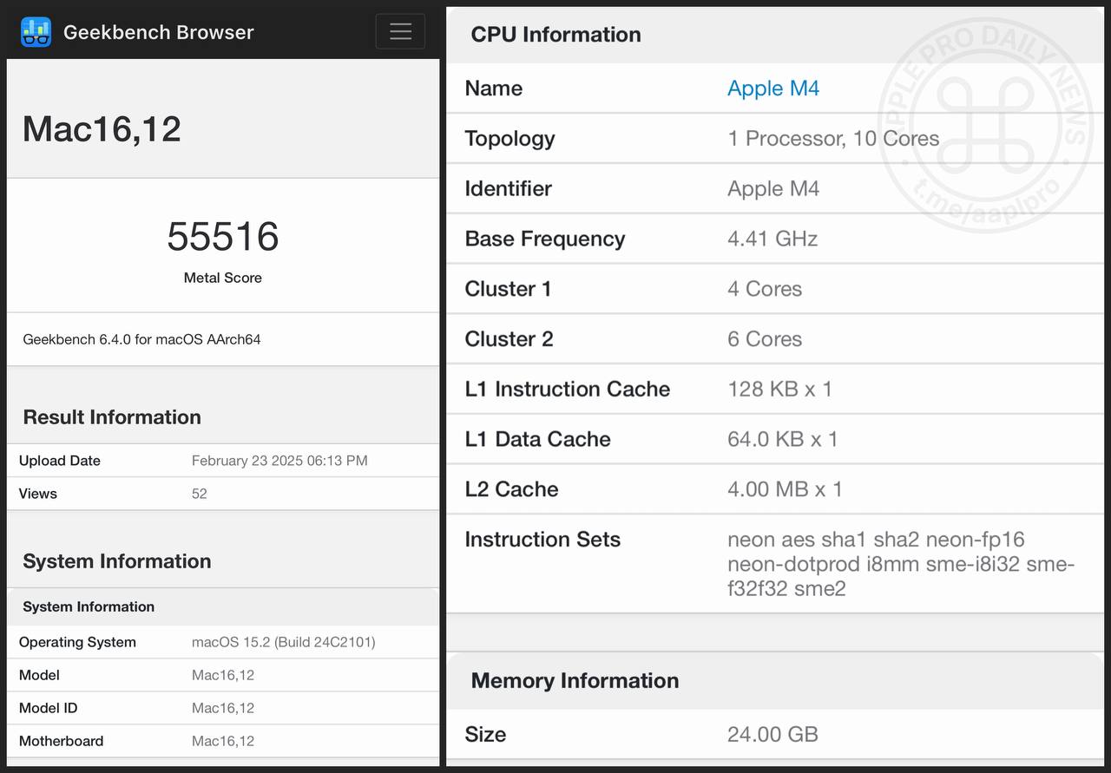The width and height of the screenshot is (1111, 773).
Task: Click the Memory Information heading
Action: click(575, 681)
